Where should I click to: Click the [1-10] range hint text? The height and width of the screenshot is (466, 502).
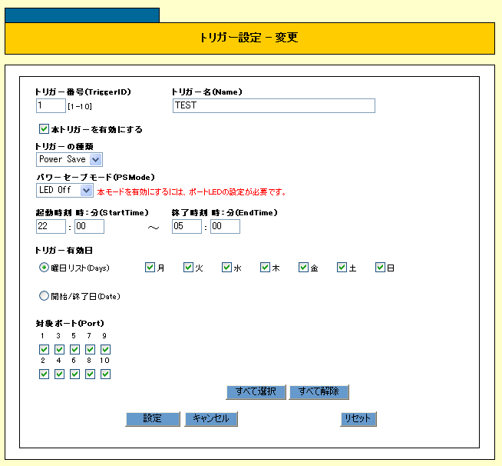80,106
